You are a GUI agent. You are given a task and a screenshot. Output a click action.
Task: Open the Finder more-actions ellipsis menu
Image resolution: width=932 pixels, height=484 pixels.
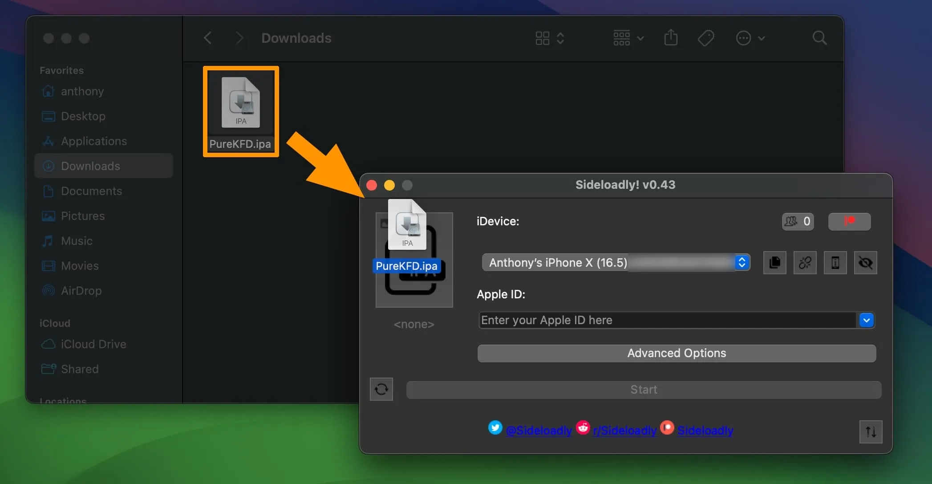(750, 38)
